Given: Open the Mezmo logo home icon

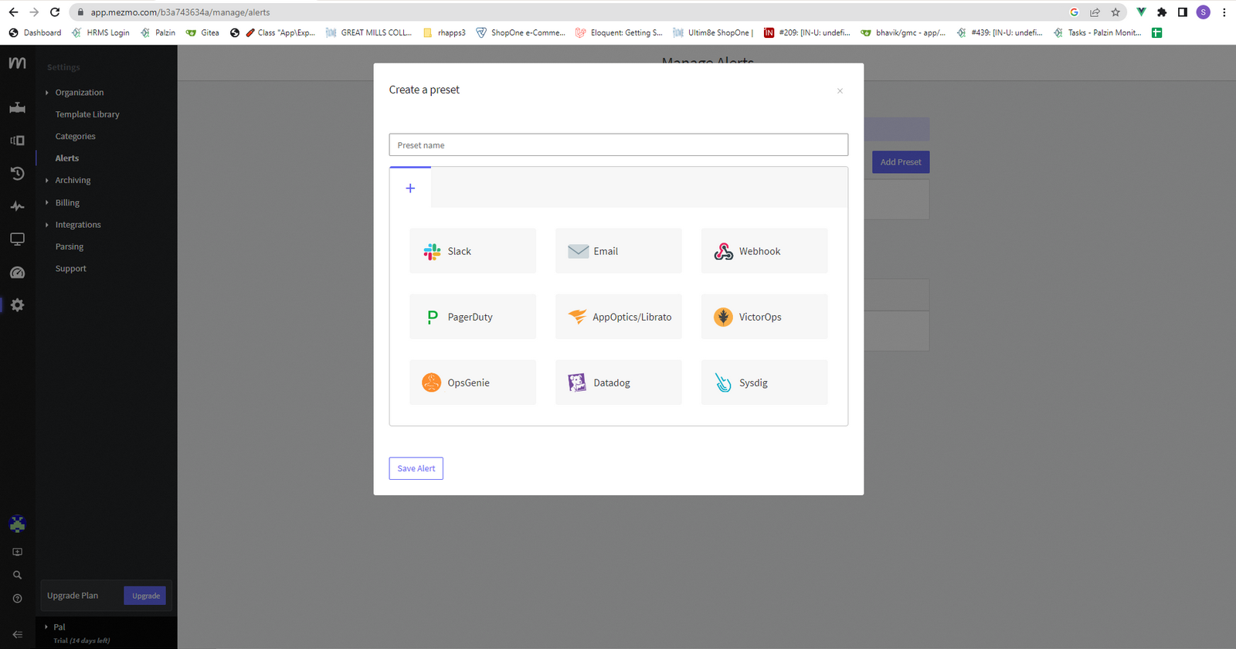Looking at the screenshot, I should (x=17, y=63).
